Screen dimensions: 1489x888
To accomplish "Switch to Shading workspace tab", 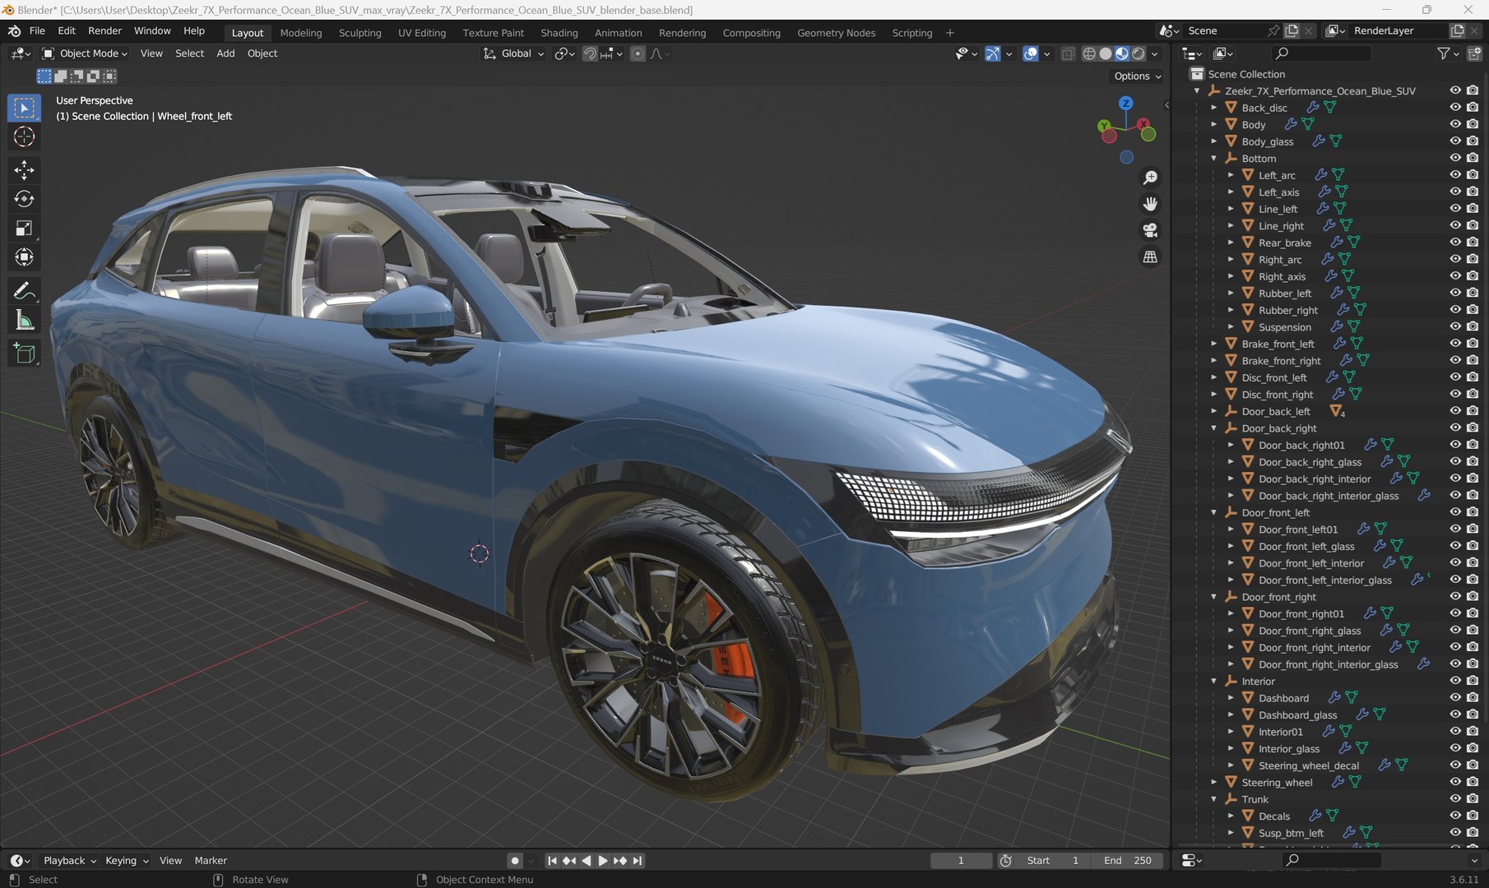I will 559,33.
